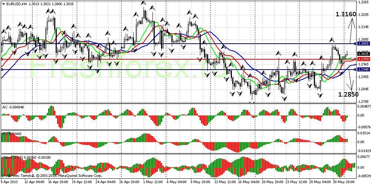Click the 1.3265 value on price scale
Screen dimensions: 371x185
point(364,2)
